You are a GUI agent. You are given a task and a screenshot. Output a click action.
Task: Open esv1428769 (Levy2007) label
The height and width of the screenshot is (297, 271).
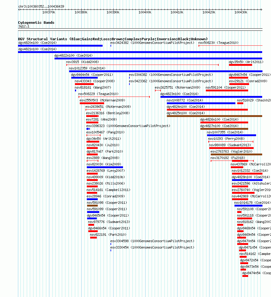[x=106, y=171]
